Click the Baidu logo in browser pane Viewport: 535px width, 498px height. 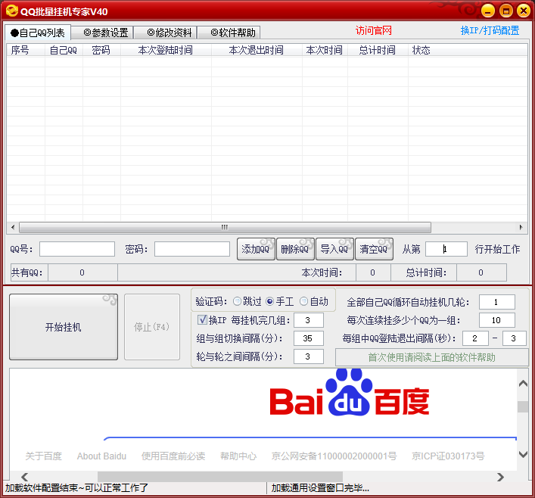pyautogui.click(x=349, y=393)
